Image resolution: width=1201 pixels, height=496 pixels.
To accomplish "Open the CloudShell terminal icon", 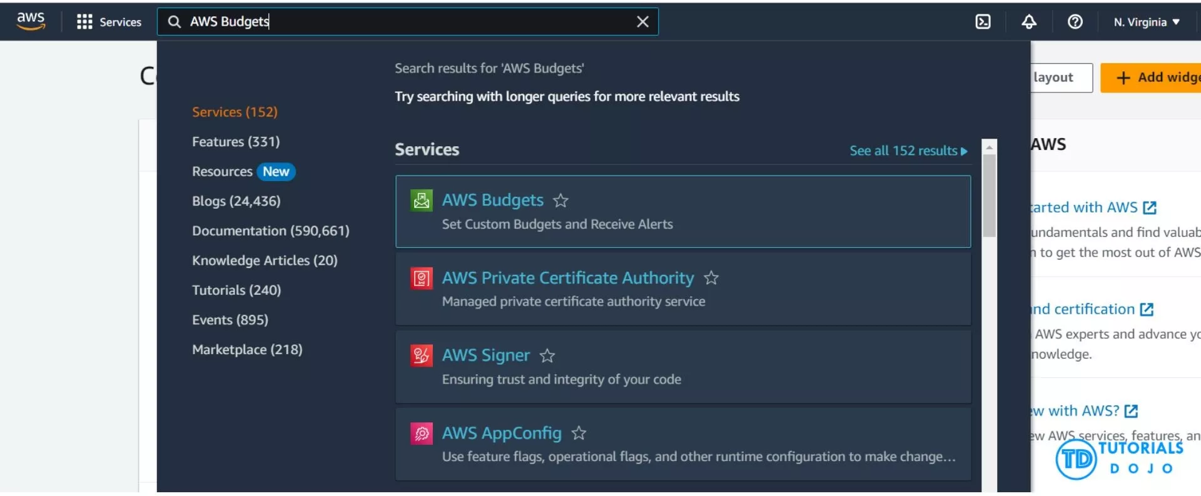I will pyautogui.click(x=983, y=22).
